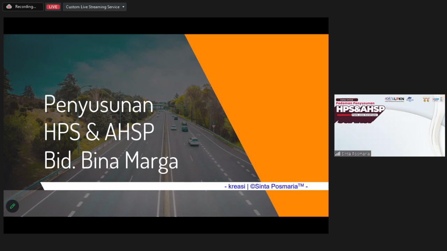Viewport: 447px width, 251px height.
Task: Click the twin medals logo in the video tile
Action: [x=426, y=99]
